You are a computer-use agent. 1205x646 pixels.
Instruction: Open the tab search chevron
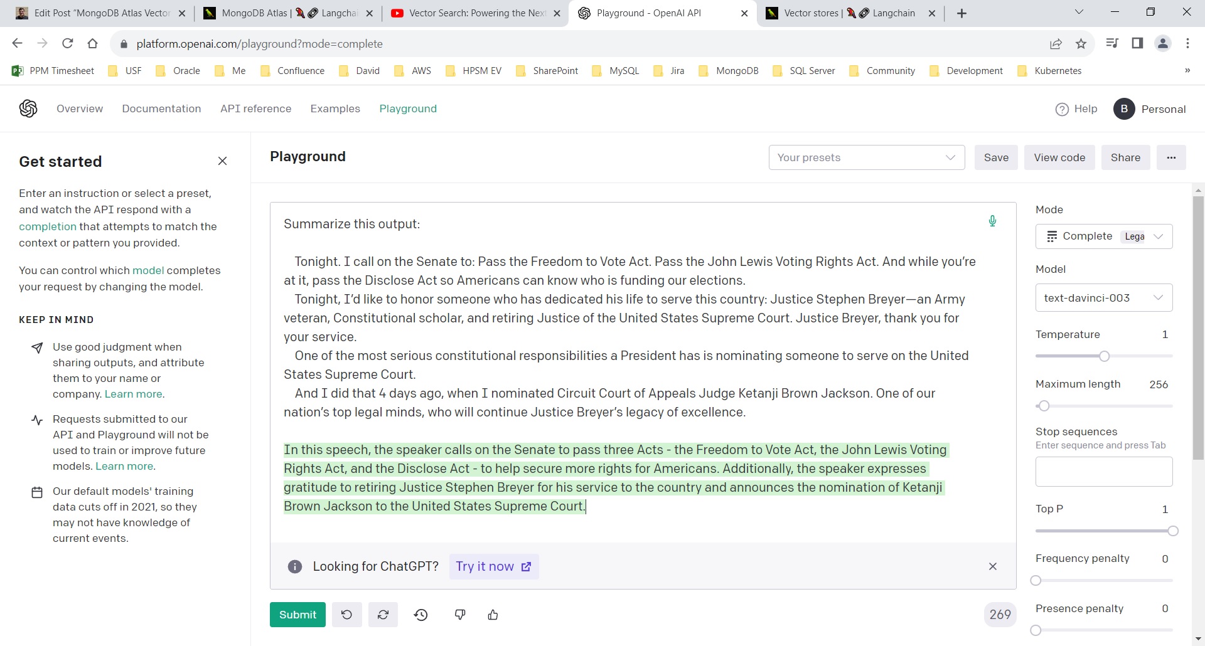pos(1079,12)
